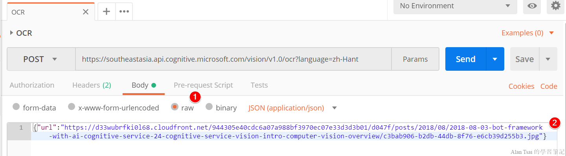Screen dimensions: 566x156
Task: Open the Examples (0) dropdown
Action: click(x=527, y=33)
